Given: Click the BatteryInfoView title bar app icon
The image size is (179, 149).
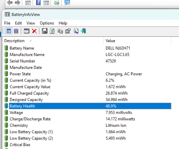Looking at the screenshot, I should [x=7, y=14].
